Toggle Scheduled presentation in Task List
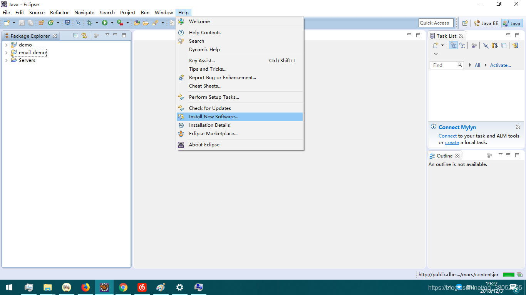The height and width of the screenshot is (295, 526). [462, 45]
